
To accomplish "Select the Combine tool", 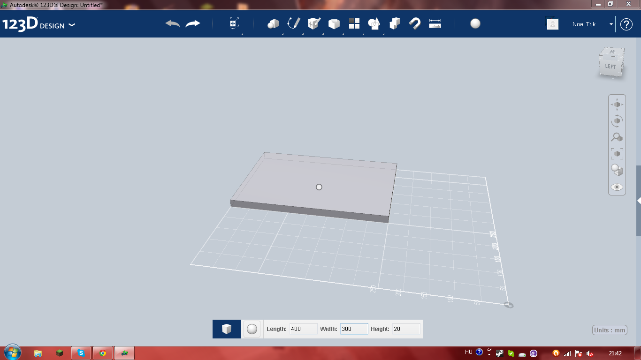I will coord(395,23).
